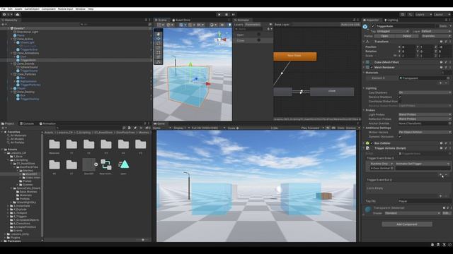Open the GameObject menu
Viewport: 453px width, 254px height.
pyautogui.click(x=32, y=9)
